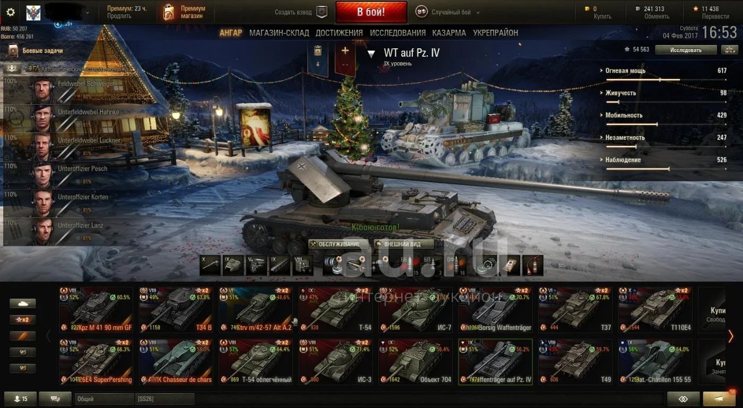Open the platoon creation shield icon
This screenshot has width=743, height=408.
[322, 12]
